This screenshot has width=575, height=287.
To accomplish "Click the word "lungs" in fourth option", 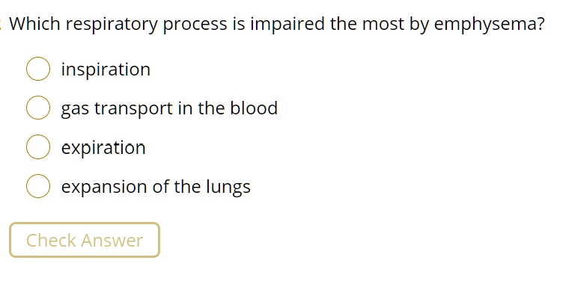I will pyautogui.click(x=228, y=187).
